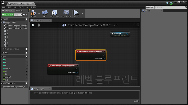The image size is (188, 105).
Task: Open the 뷰 menu
Action: (x=15, y=7)
